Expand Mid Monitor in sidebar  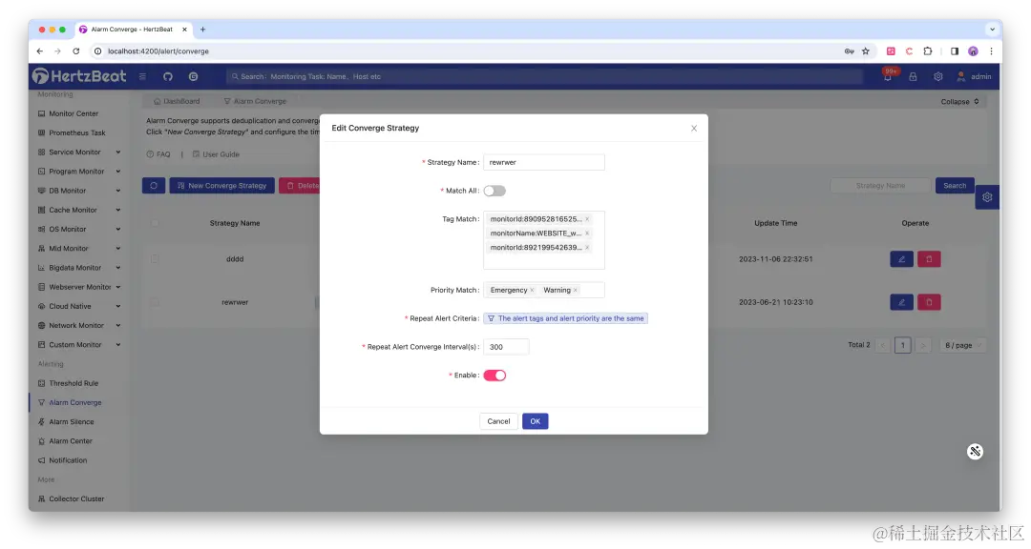coord(79,248)
